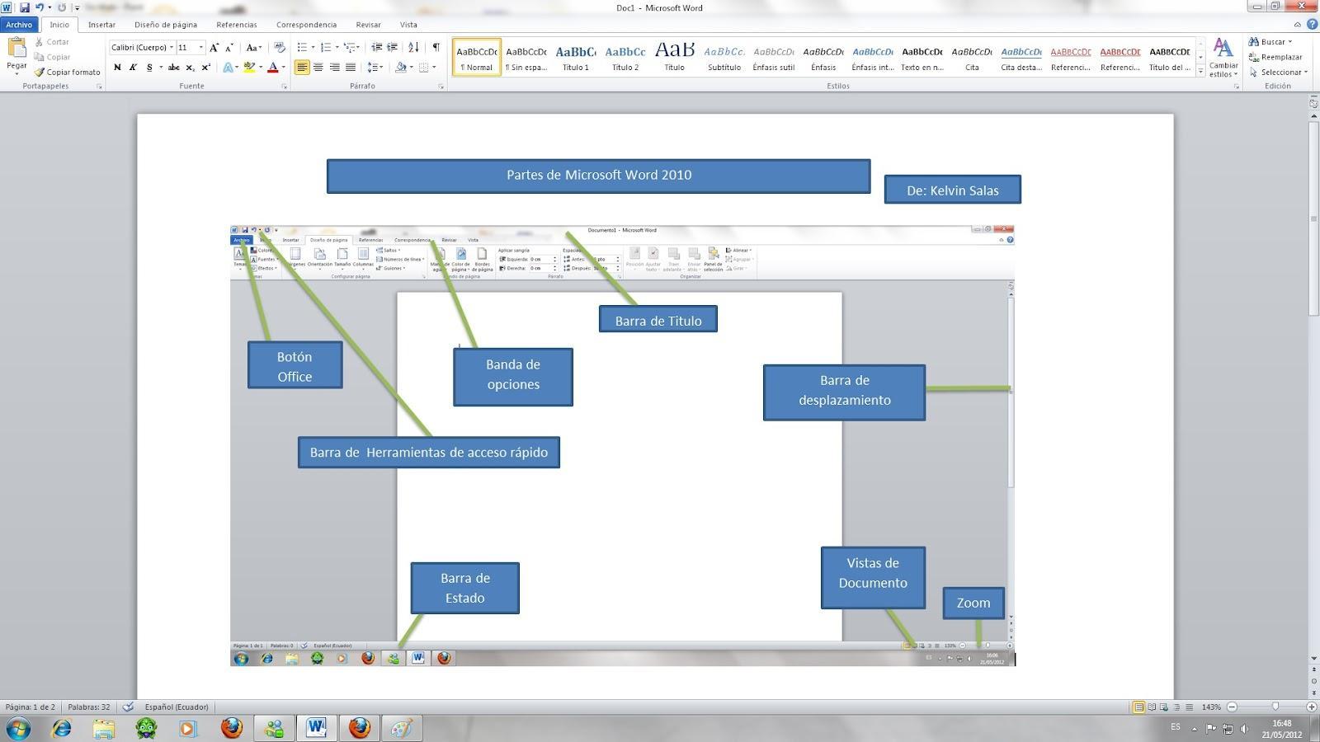Image resolution: width=1320 pixels, height=742 pixels.
Task: Toggle show paragraph marks ¶
Action: pos(436,47)
